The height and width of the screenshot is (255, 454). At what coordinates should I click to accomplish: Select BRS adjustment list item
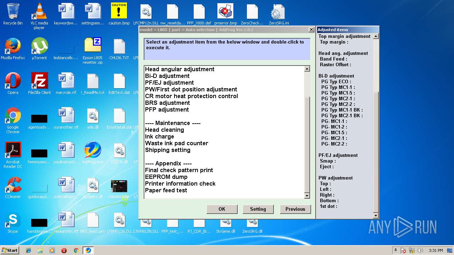[167, 103]
